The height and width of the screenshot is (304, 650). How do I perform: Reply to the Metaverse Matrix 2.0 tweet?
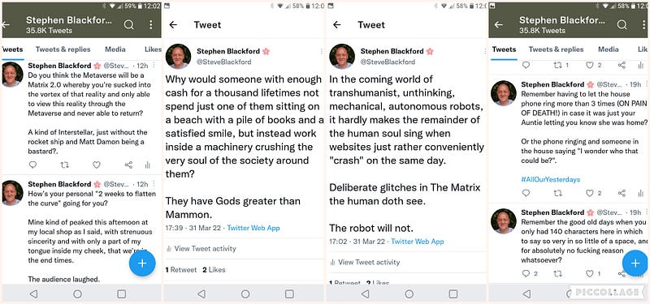click(x=32, y=165)
